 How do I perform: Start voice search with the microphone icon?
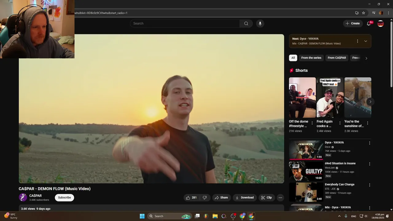[x=260, y=24]
